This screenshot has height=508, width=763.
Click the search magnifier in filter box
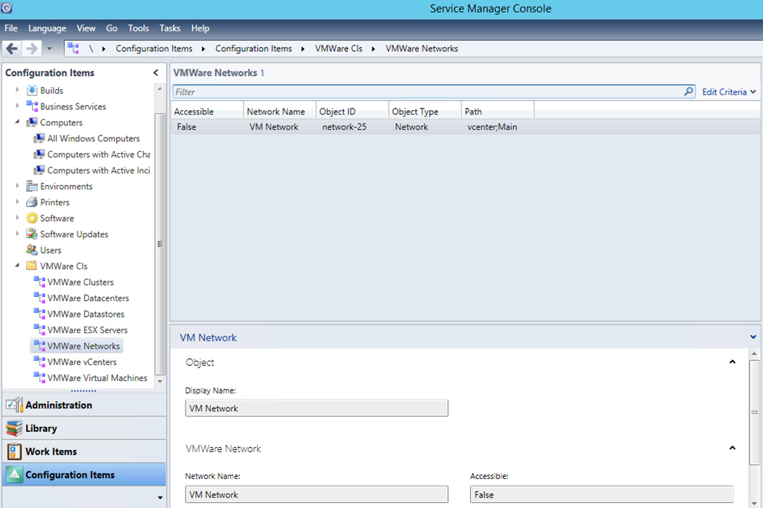[688, 91]
